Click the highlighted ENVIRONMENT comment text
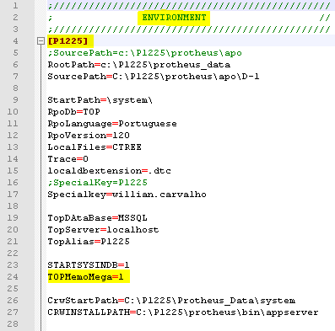Screen dimensions: 335x331 coord(174,18)
